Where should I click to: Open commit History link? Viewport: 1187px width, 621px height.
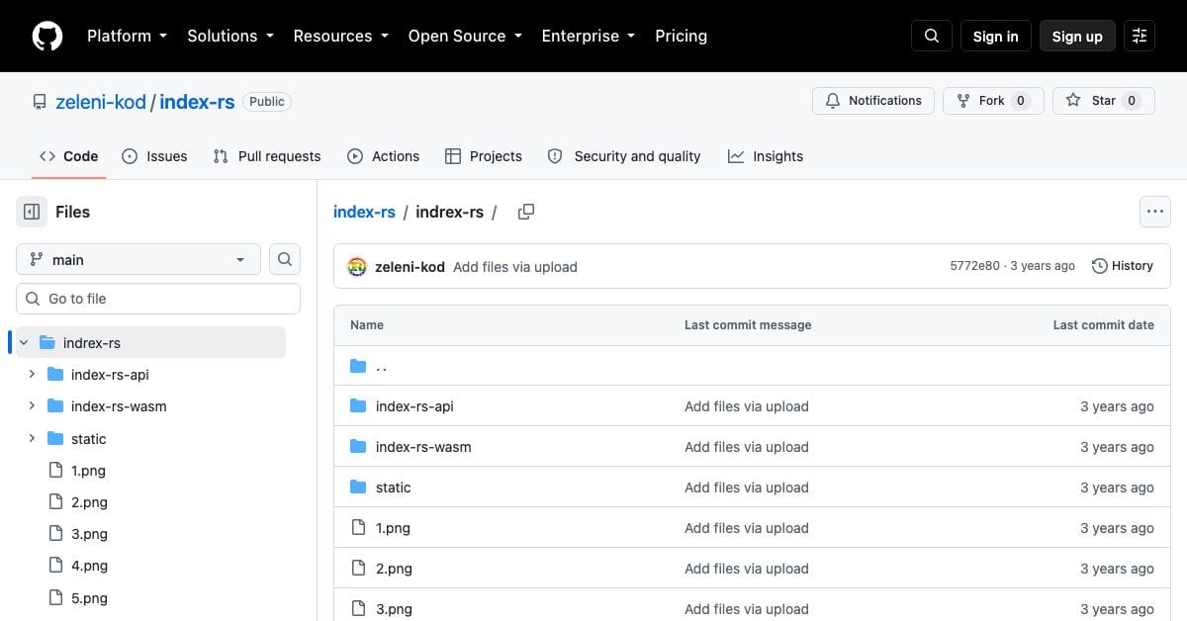tap(1123, 266)
